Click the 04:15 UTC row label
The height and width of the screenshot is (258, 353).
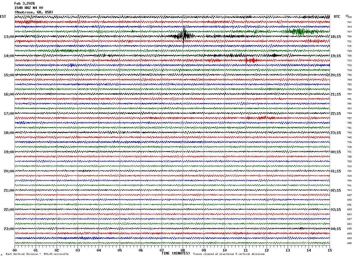336,229
